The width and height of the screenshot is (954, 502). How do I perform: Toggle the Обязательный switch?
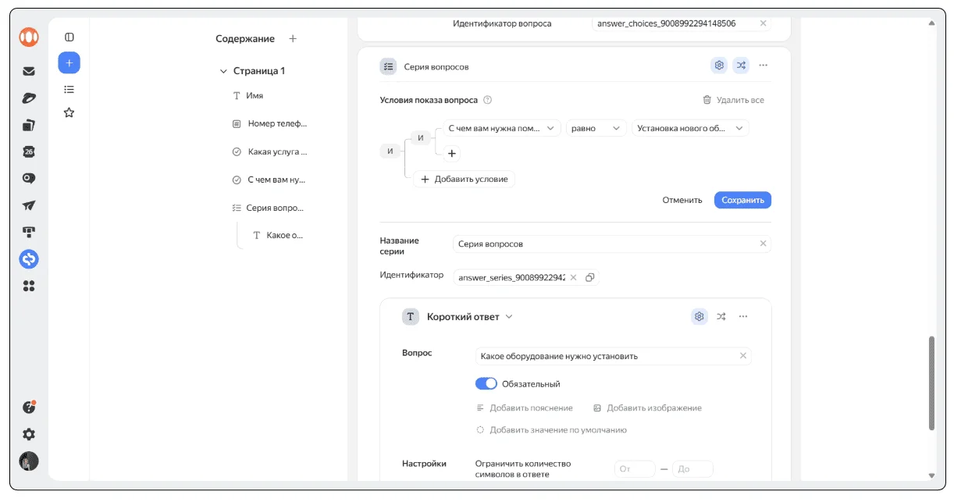(486, 383)
